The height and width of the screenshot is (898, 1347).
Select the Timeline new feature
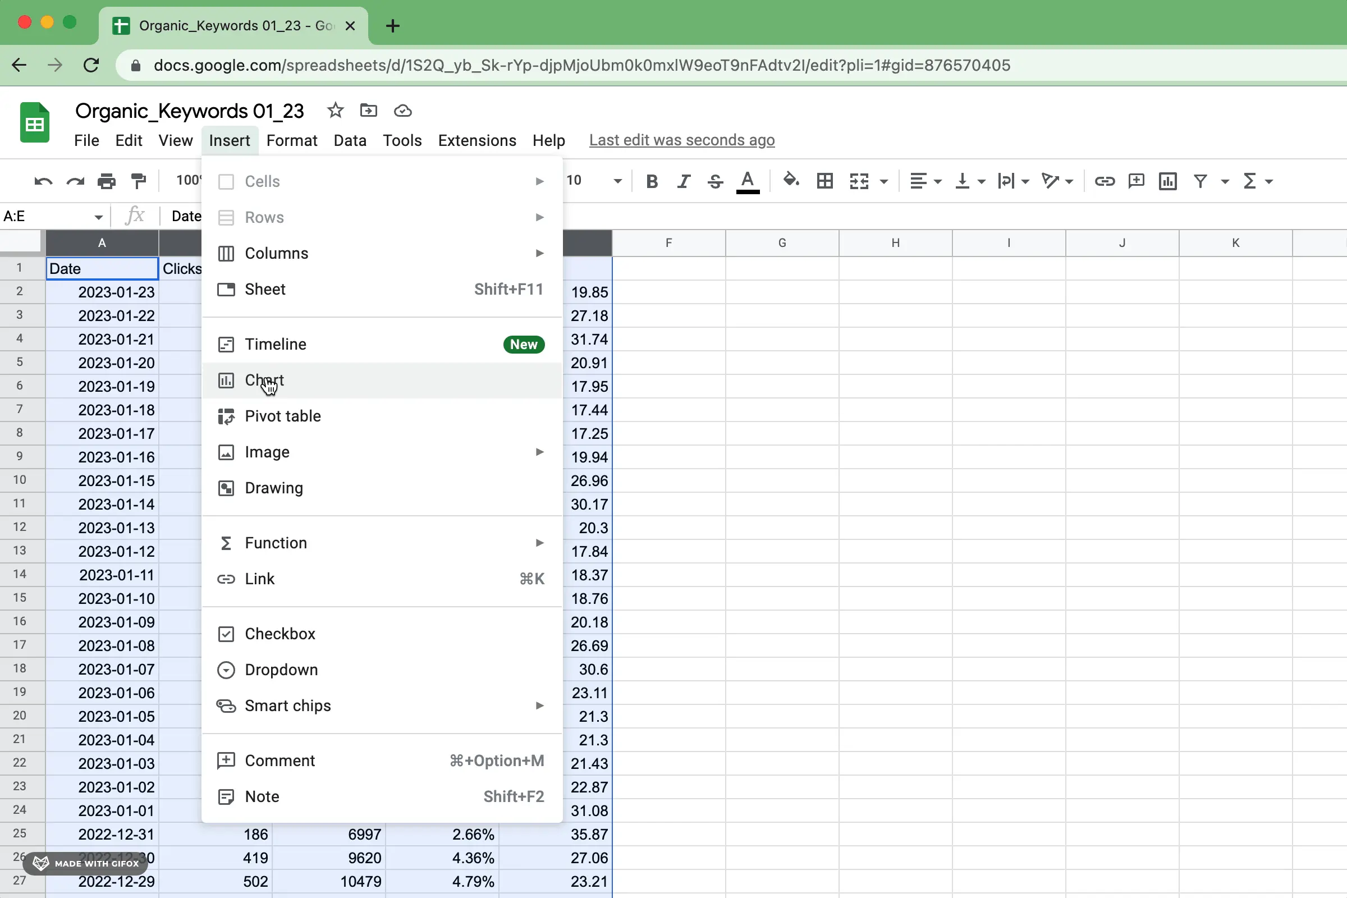(x=276, y=343)
